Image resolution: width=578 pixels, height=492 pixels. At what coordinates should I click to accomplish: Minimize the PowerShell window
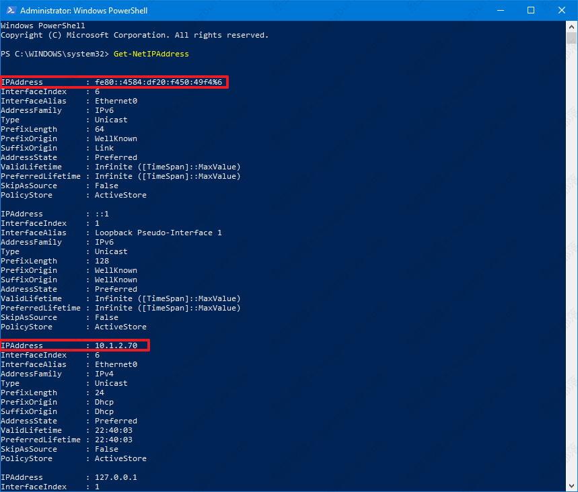(499, 10)
